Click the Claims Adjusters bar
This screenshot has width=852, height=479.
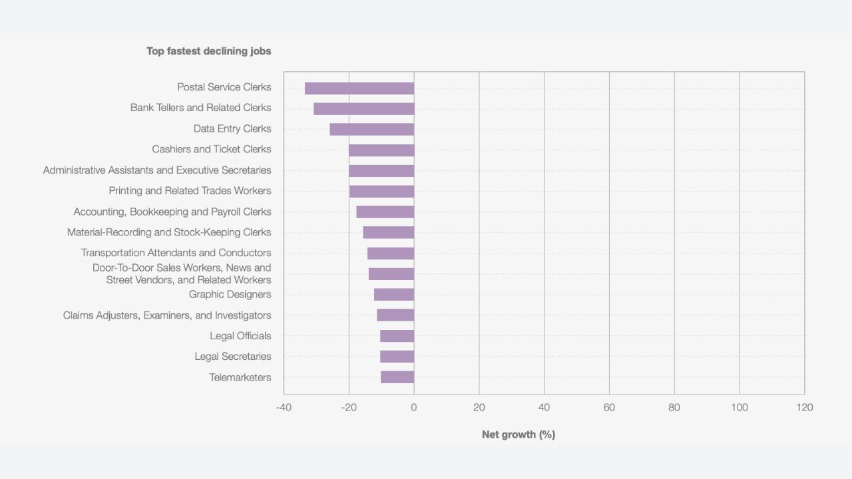395,315
